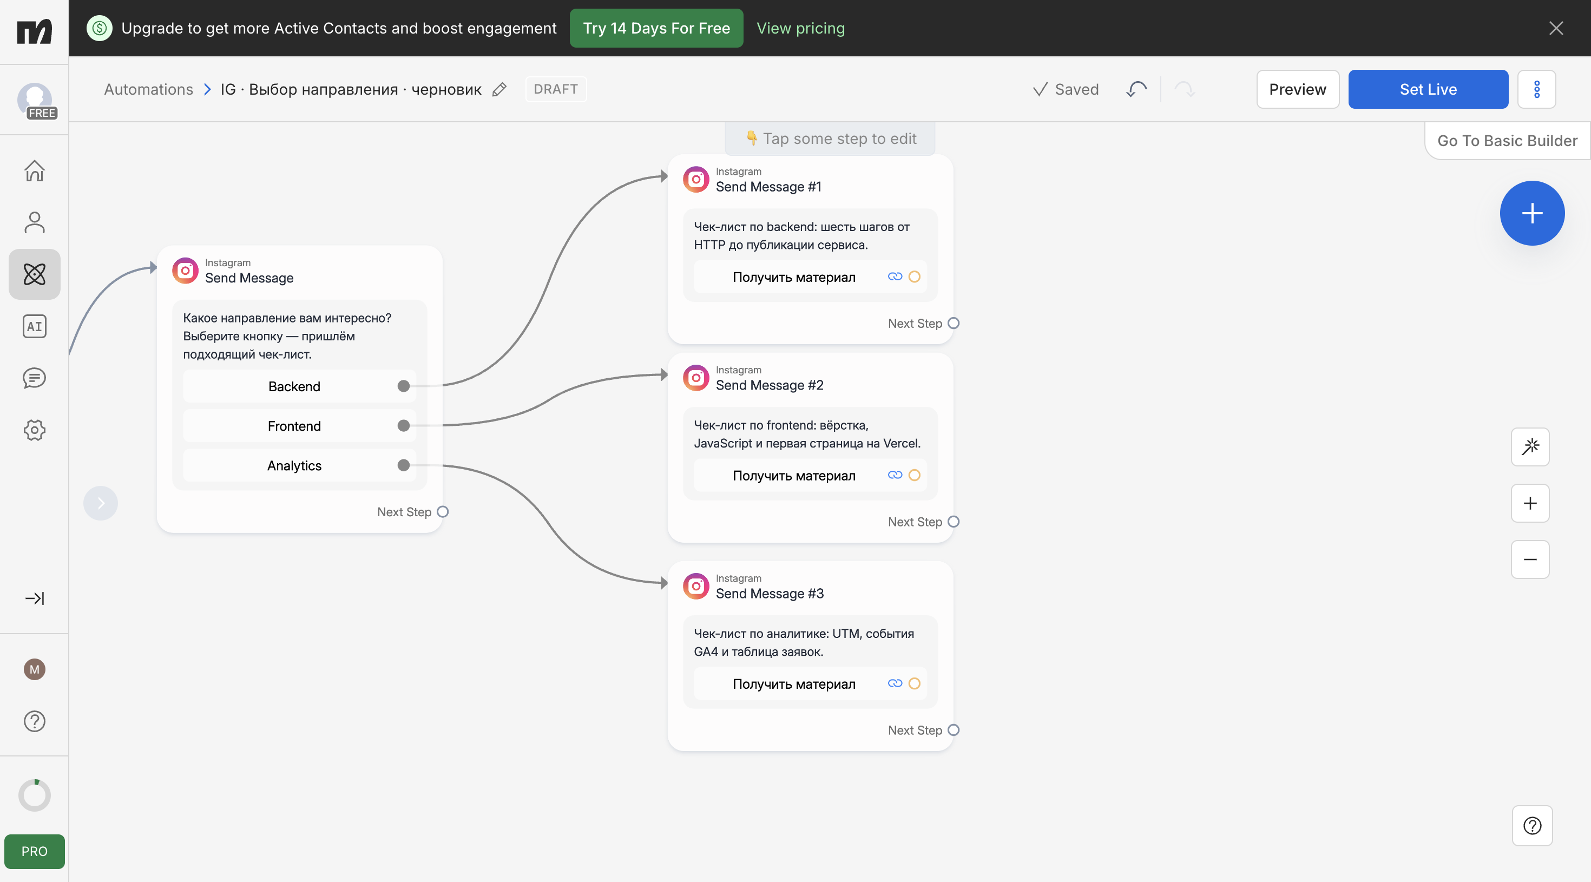The height and width of the screenshot is (882, 1591).
Task: Click the DRAFT status badge
Action: point(556,90)
